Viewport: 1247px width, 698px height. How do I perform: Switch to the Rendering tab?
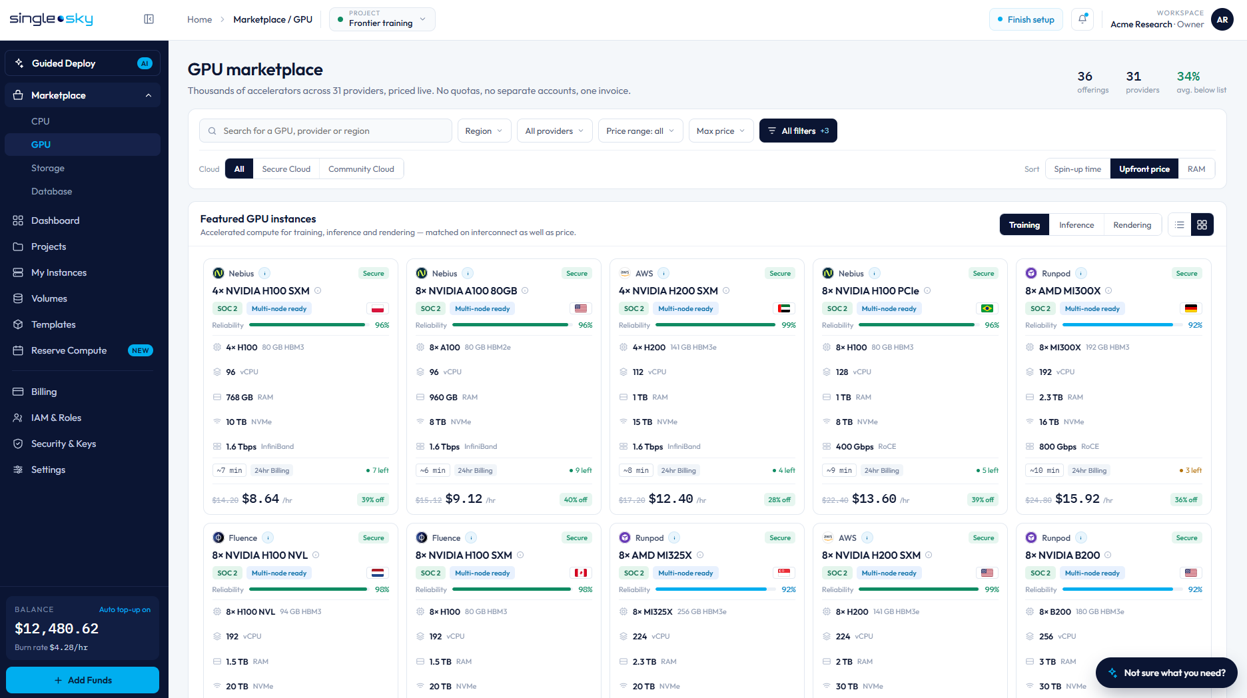(1132, 225)
